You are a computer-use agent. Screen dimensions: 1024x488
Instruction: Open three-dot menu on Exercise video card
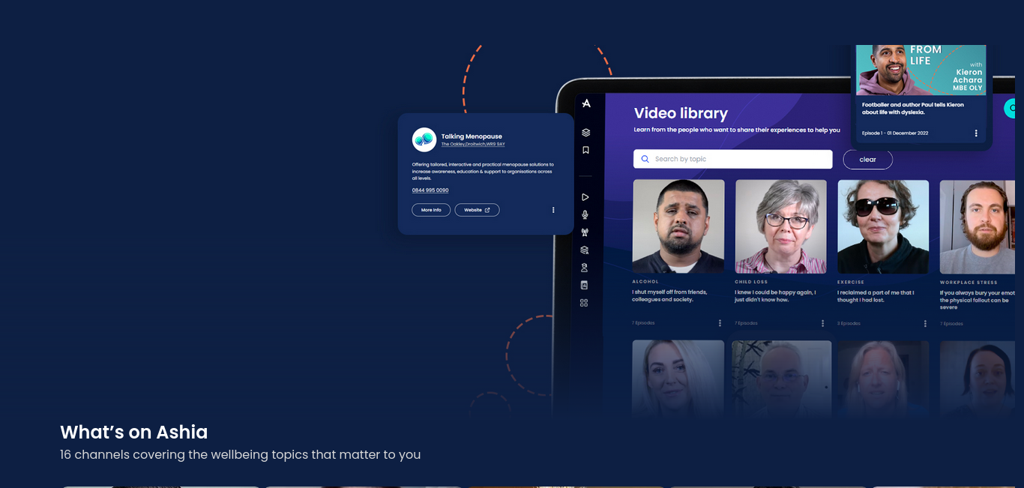925,324
